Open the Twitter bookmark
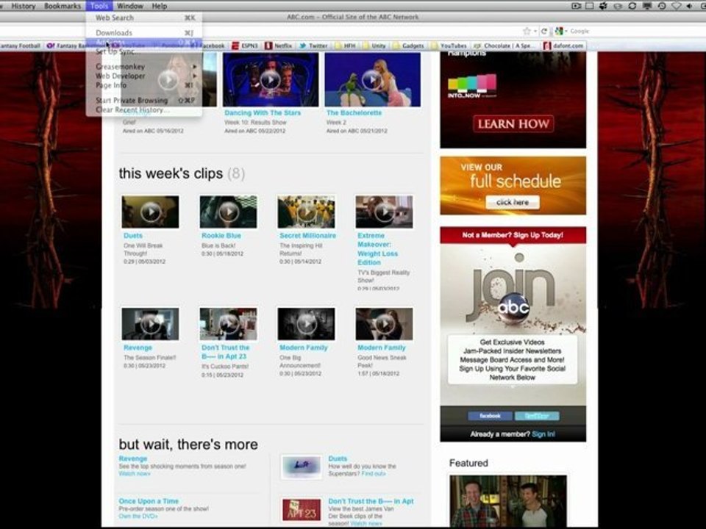Viewport: 706px width, 529px height. [x=314, y=46]
